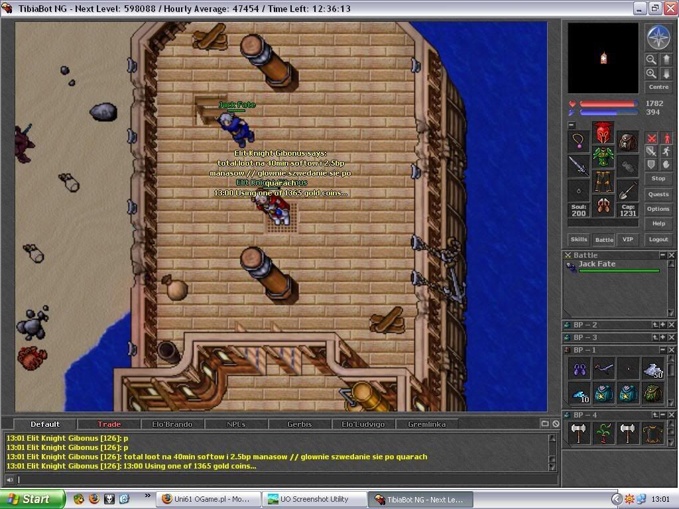Toggle defensive shield fight mode
The height and width of the screenshot is (509, 679).
pyautogui.click(x=651, y=164)
